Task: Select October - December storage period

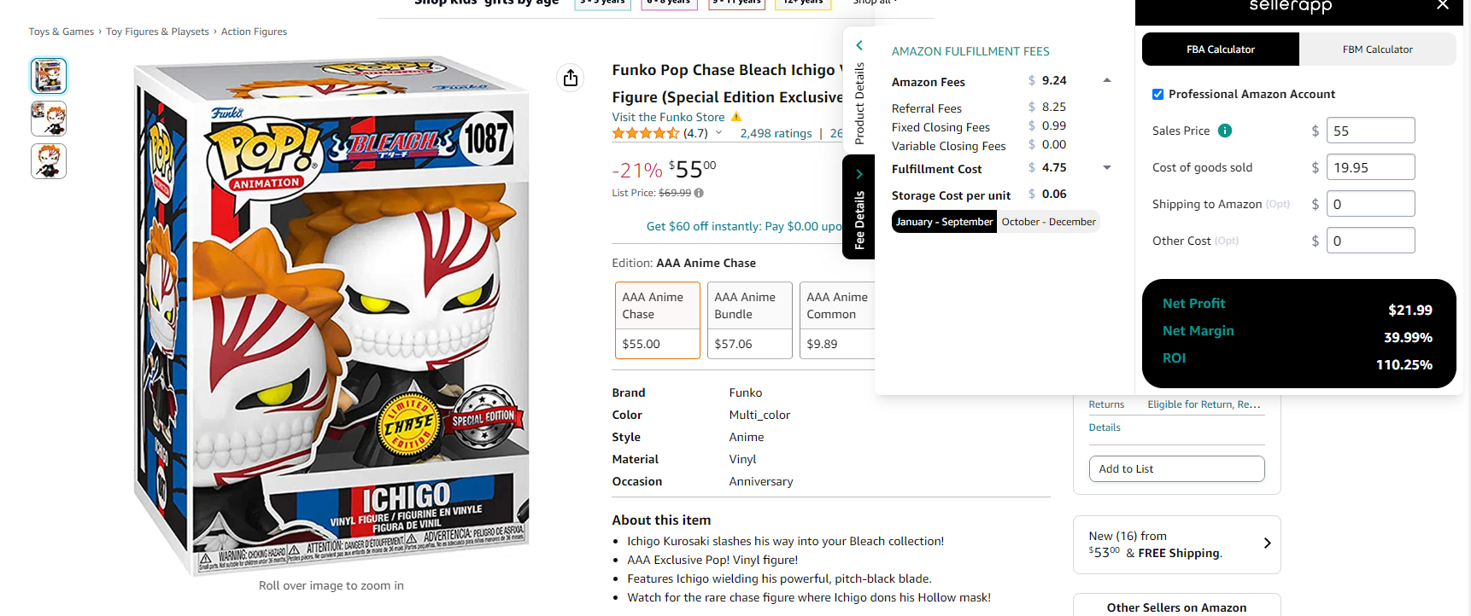Action: [x=1048, y=222]
